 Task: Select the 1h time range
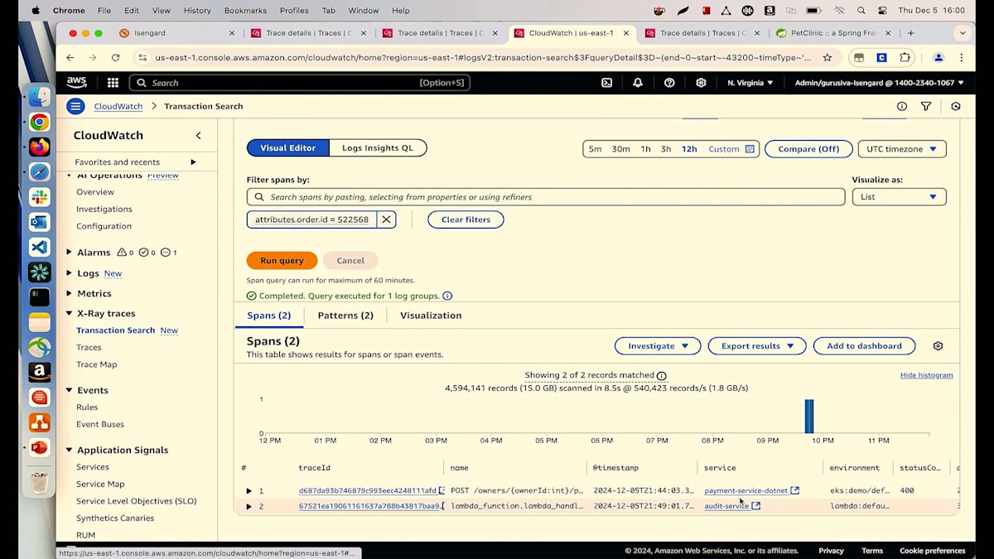point(645,149)
